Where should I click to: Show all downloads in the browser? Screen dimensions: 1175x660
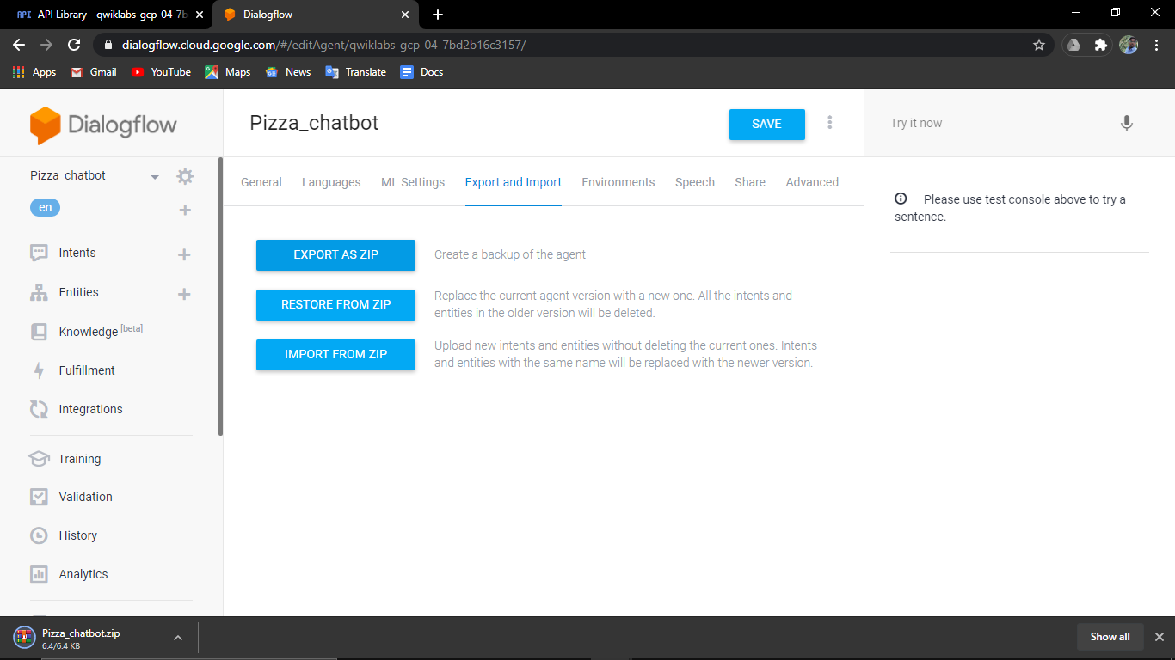point(1110,637)
